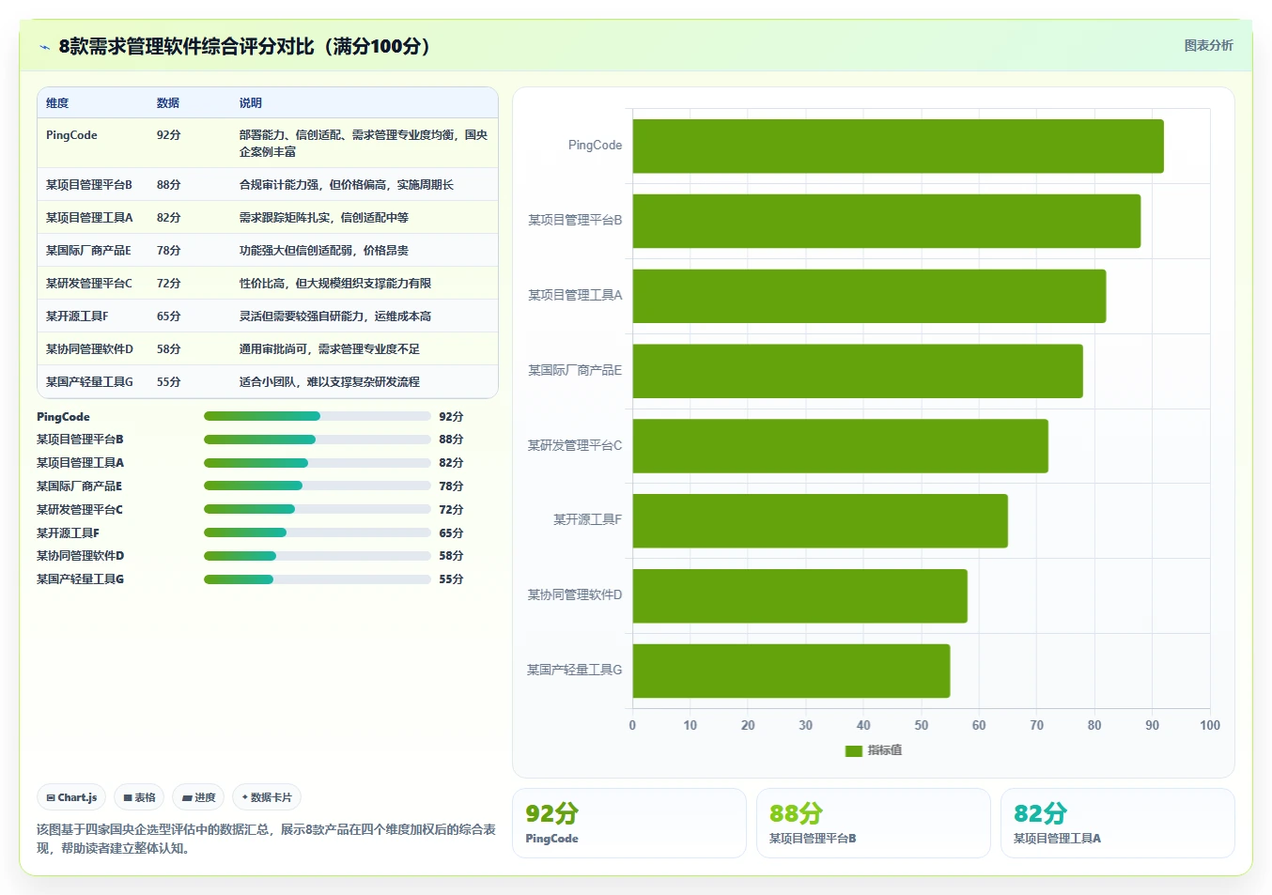Click the 某国产轻量工具G bar in the chart
1272x895 pixels.
(x=791, y=671)
